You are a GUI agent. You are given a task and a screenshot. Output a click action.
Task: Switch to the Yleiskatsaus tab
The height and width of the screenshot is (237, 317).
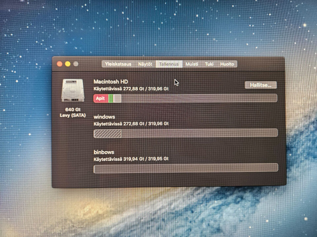[118, 64]
